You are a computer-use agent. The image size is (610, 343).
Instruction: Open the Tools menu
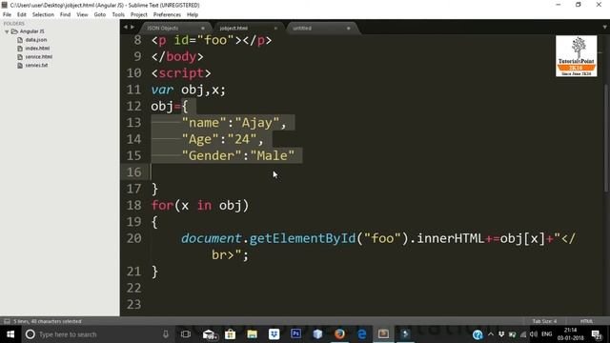click(118, 15)
